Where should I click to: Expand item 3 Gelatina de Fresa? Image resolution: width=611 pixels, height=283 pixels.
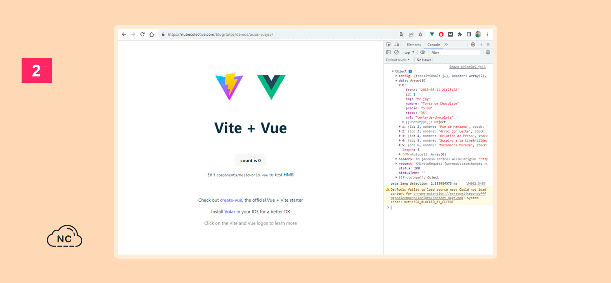click(x=400, y=136)
